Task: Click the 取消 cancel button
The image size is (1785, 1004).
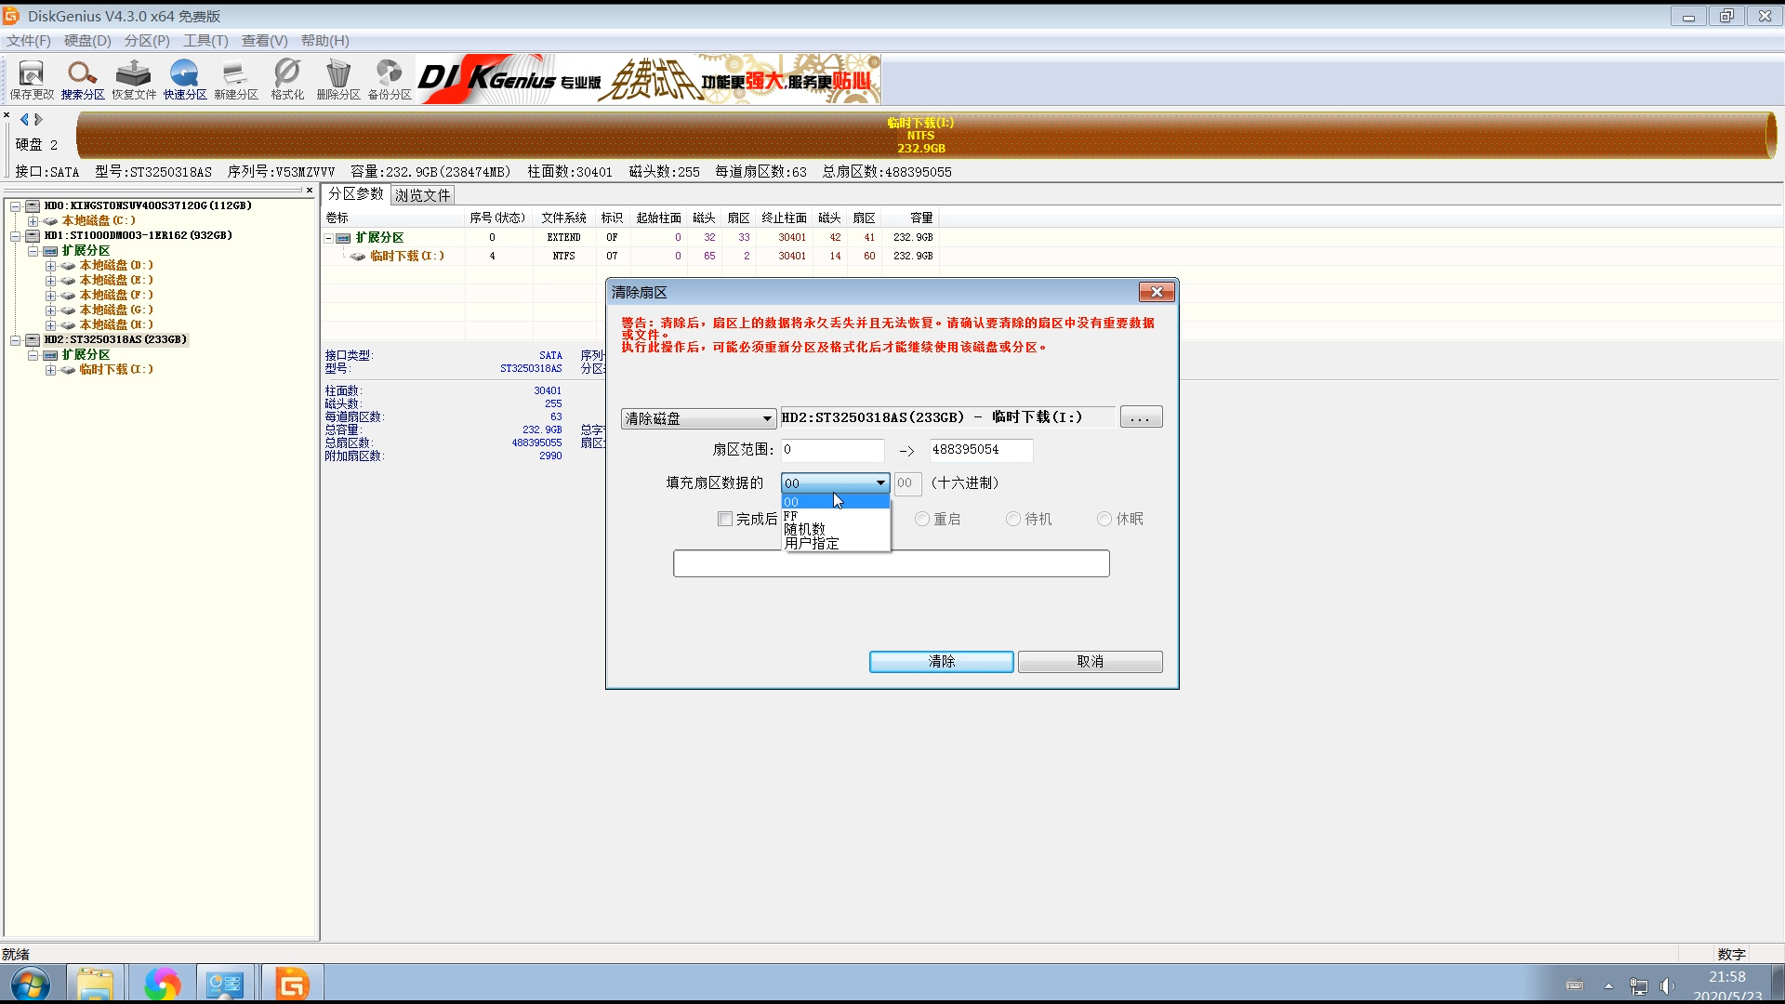Action: [x=1090, y=661]
